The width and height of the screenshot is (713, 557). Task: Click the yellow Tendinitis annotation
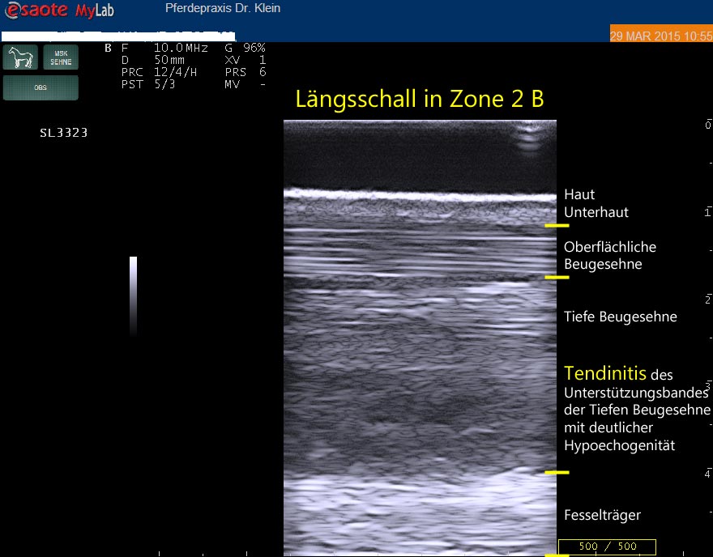604,373
